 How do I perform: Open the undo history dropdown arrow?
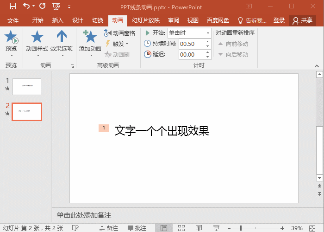click(33, 6)
